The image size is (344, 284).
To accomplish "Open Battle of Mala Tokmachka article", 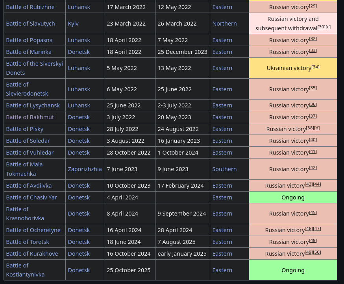I will coord(24,169).
